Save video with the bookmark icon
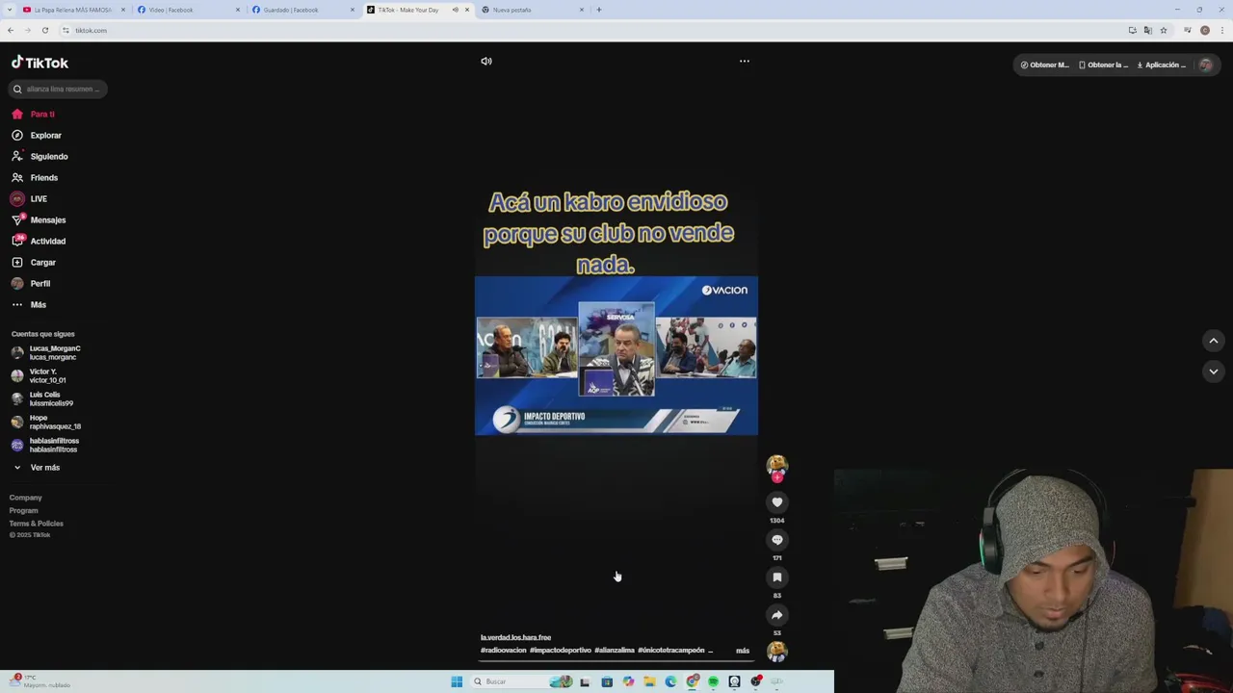This screenshot has width=1233, height=693. [777, 577]
